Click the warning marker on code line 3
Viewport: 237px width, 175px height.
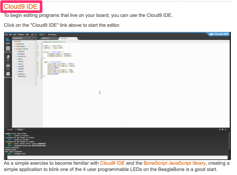click(38, 46)
